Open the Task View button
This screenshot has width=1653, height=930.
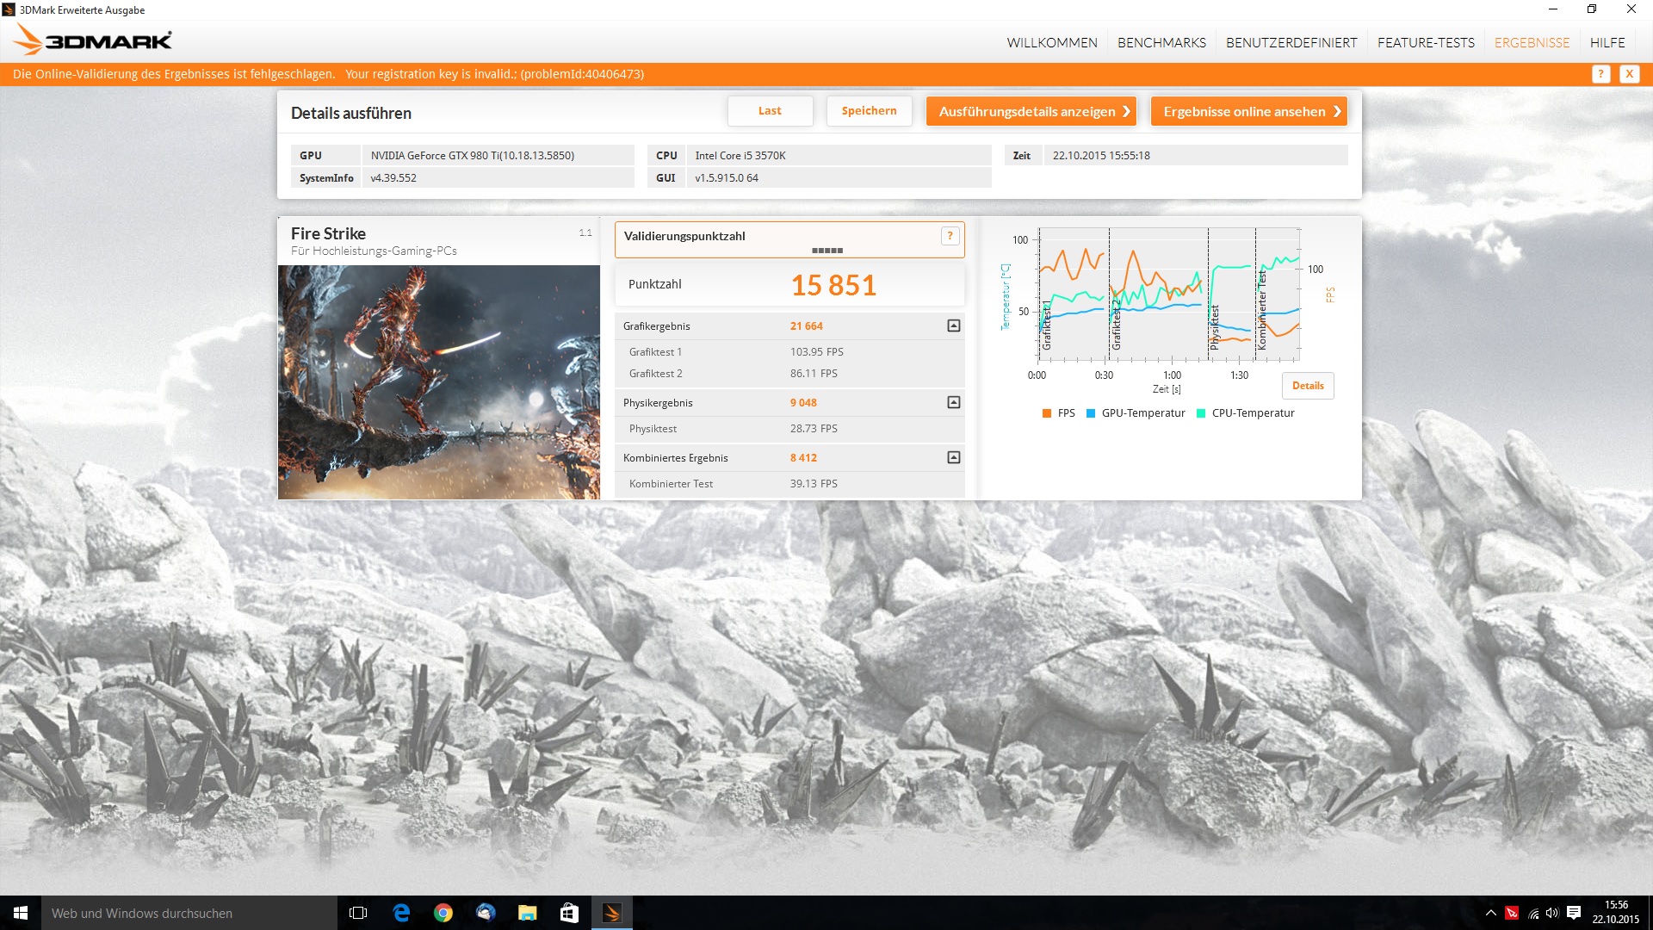point(358,913)
